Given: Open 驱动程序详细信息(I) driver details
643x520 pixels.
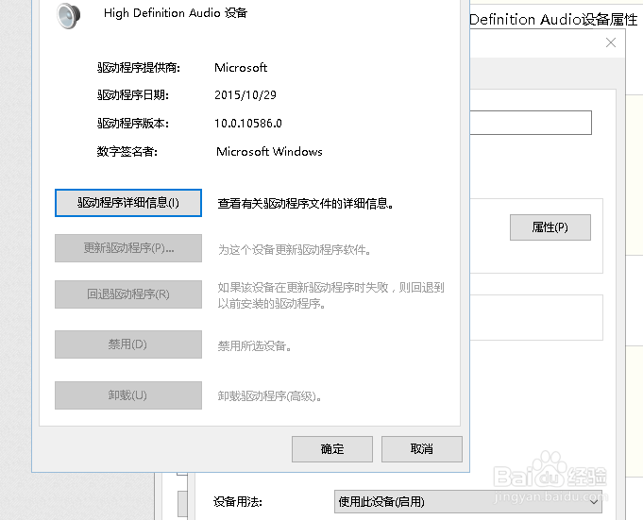Looking at the screenshot, I should point(128,203).
